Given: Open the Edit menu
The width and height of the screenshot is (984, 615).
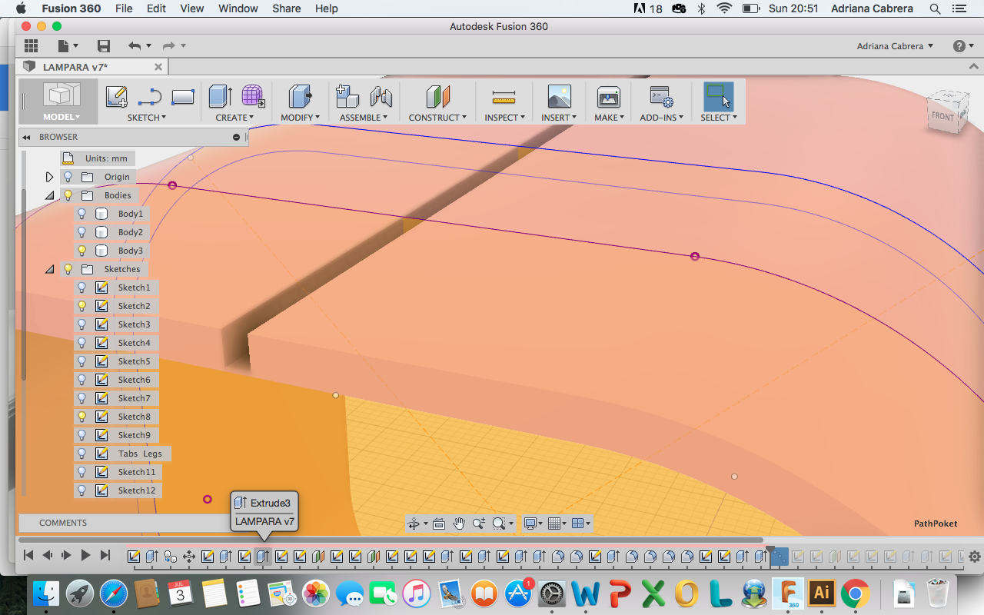Looking at the screenshot, I should click(x=156, y=8).
